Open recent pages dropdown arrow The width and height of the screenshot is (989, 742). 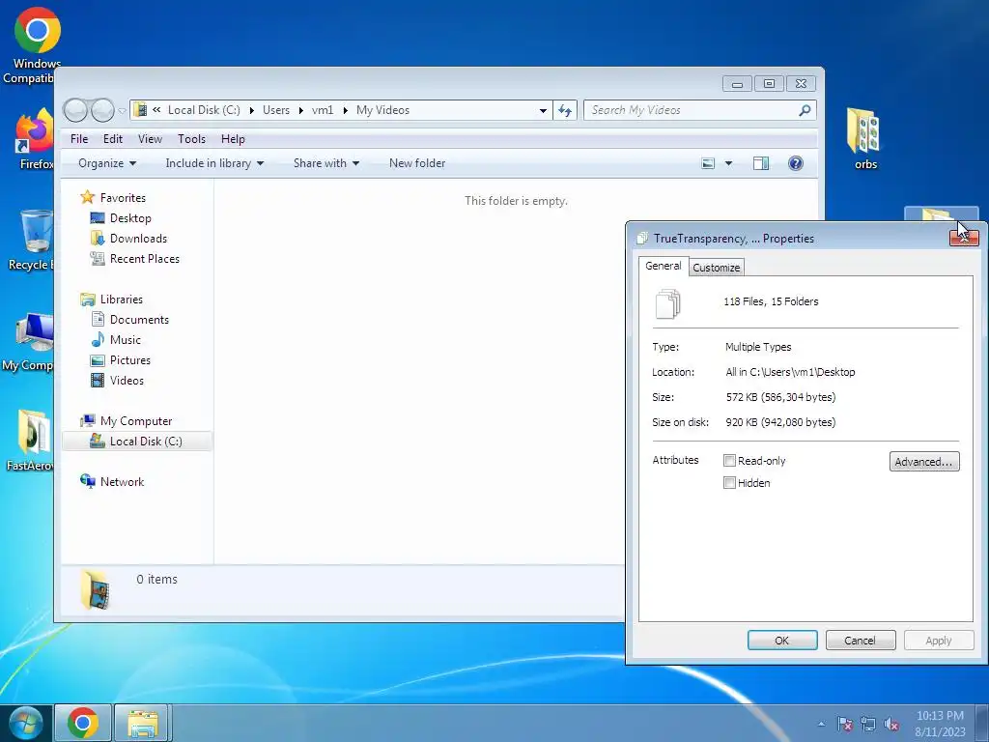tap(123, 110)
